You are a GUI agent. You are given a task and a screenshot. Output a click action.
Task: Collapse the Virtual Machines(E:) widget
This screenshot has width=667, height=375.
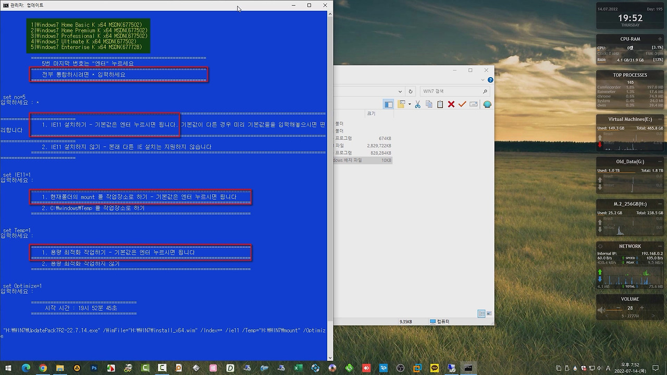tap(661, 119)
